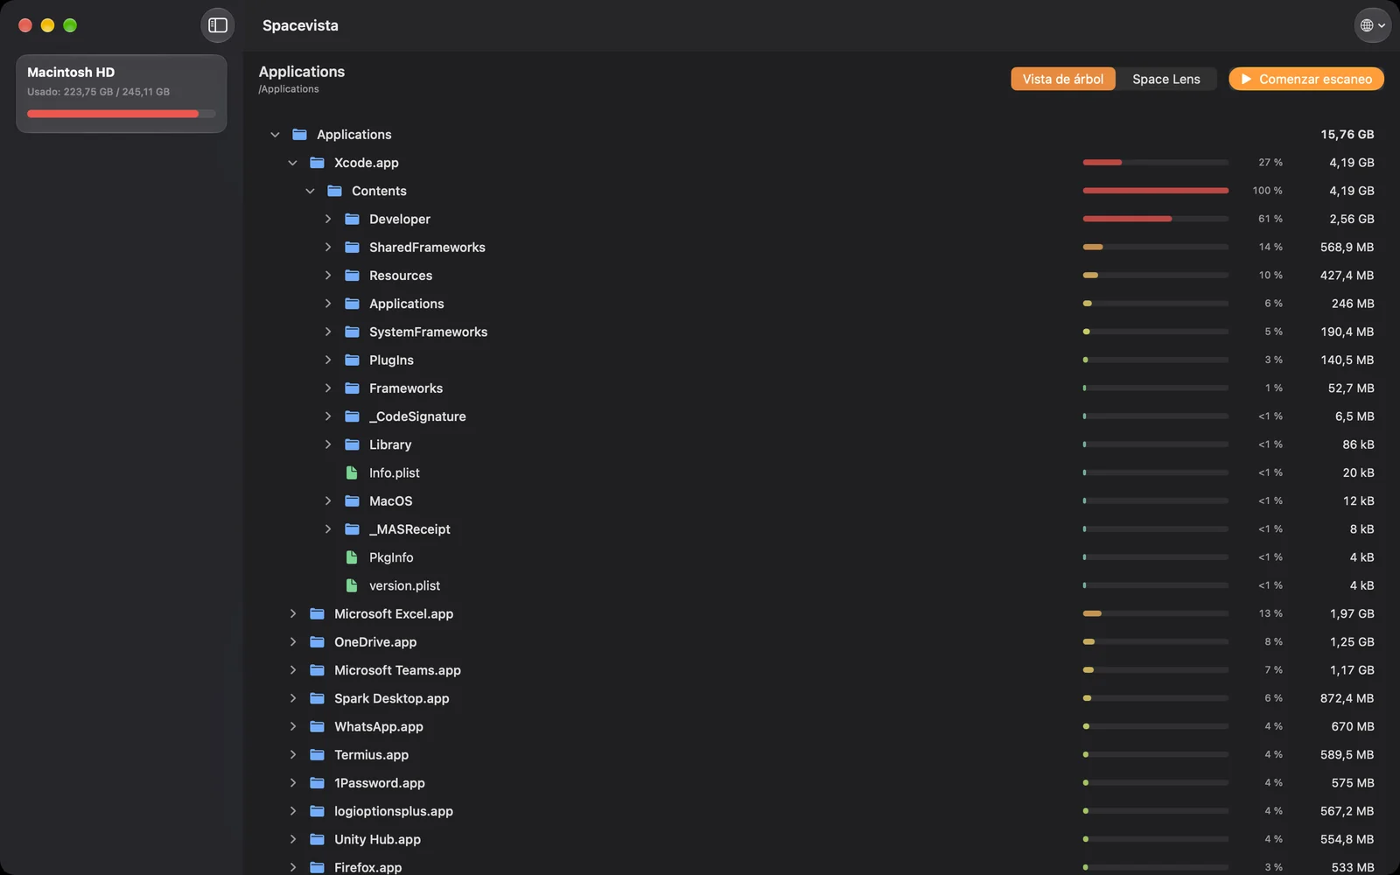Click the _CodeSignature folder icon

(x=352, y=416)
